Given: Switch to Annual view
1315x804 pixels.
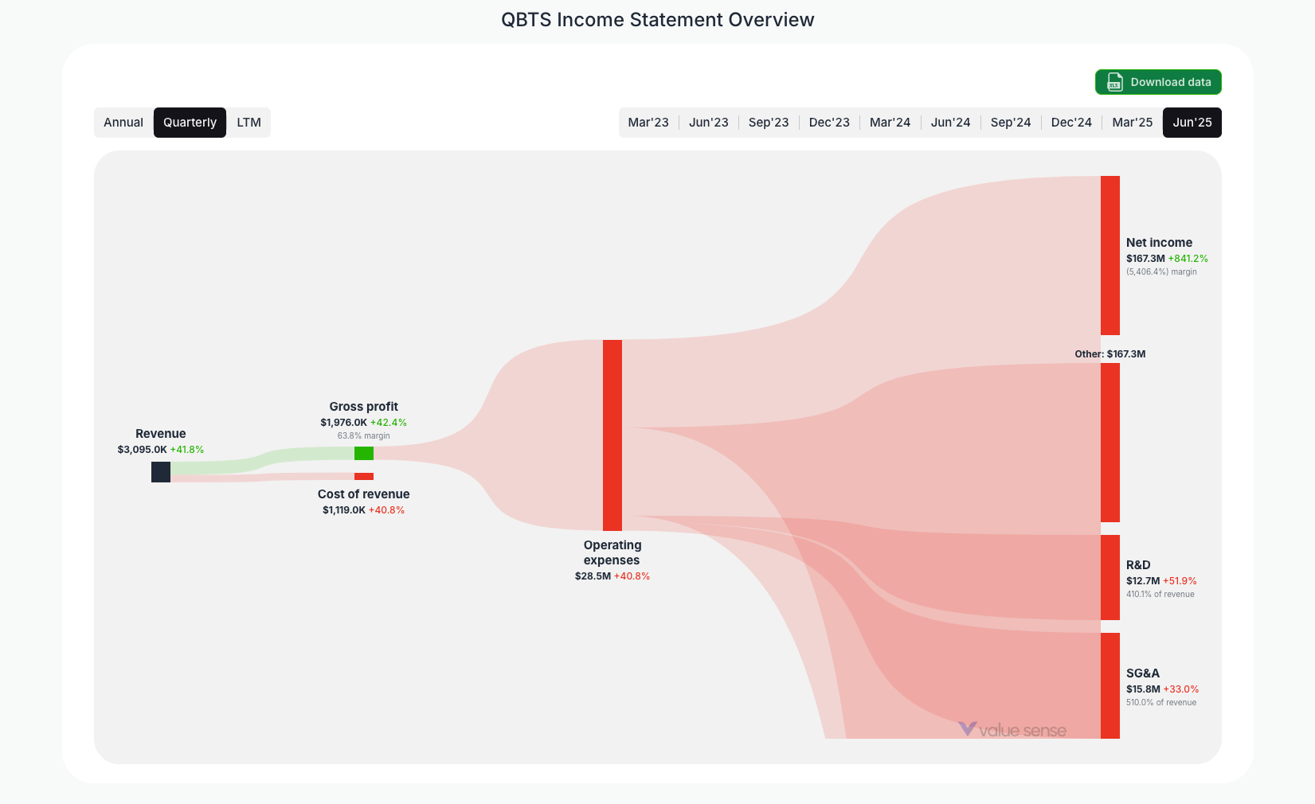Looking at the screenshot, I should point(123,122).
